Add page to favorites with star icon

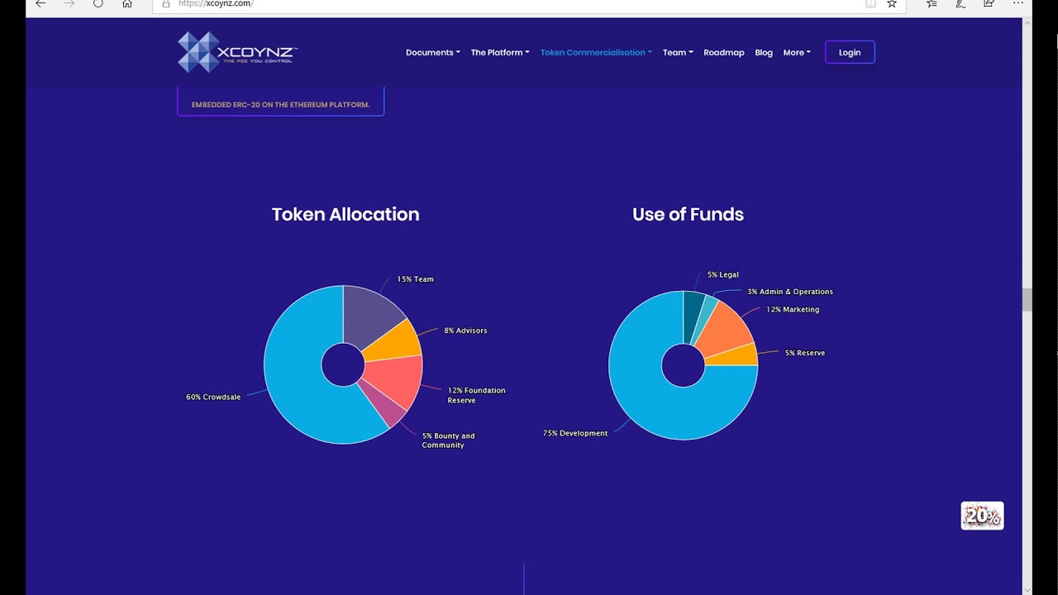click(x=892, y=3)
